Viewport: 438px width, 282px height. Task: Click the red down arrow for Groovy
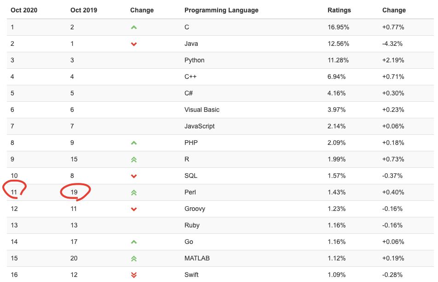point(134,209)
